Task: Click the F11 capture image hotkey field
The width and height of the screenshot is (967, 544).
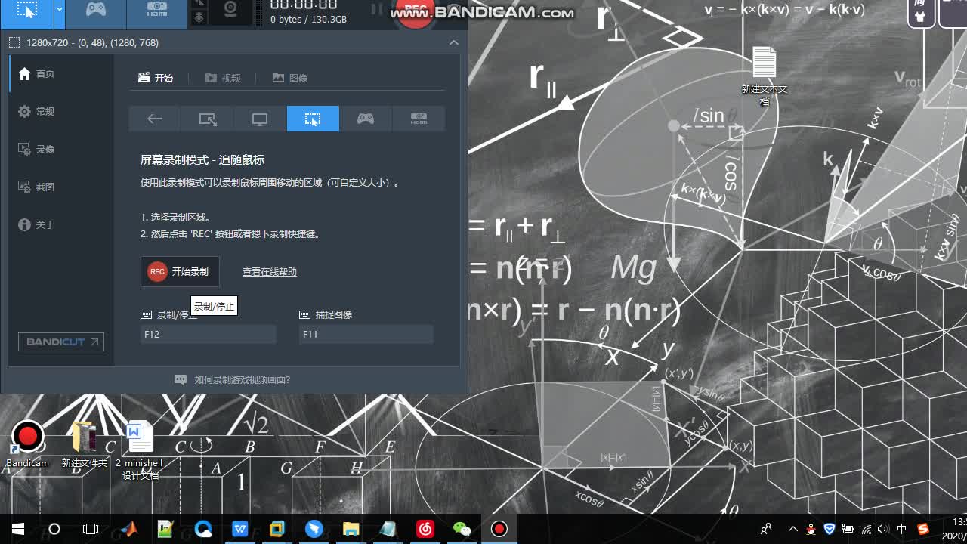Action: pyautogui.click(x=366, y=333)
